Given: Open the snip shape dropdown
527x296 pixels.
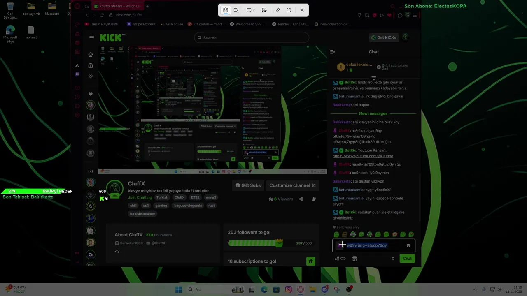Looking at the screenshot, I should [x=251, y=10].
